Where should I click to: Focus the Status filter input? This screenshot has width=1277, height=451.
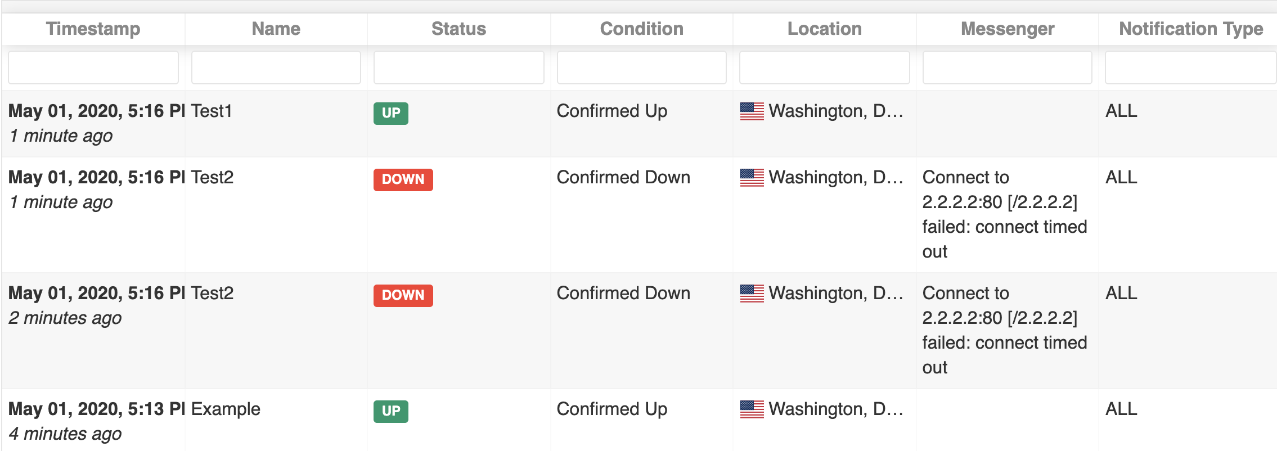pyautogui.click(x=459, y=67)
